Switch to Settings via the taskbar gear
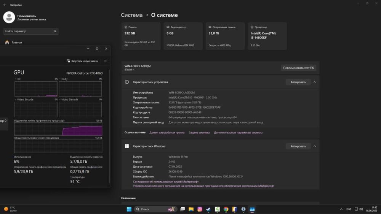381x214 pixels. [x=243, y=209]
